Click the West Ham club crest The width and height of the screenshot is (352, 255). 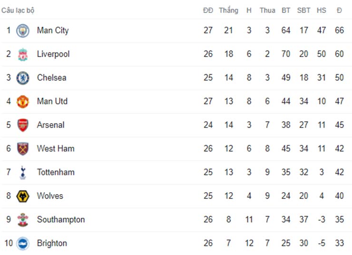click(22, 149)
